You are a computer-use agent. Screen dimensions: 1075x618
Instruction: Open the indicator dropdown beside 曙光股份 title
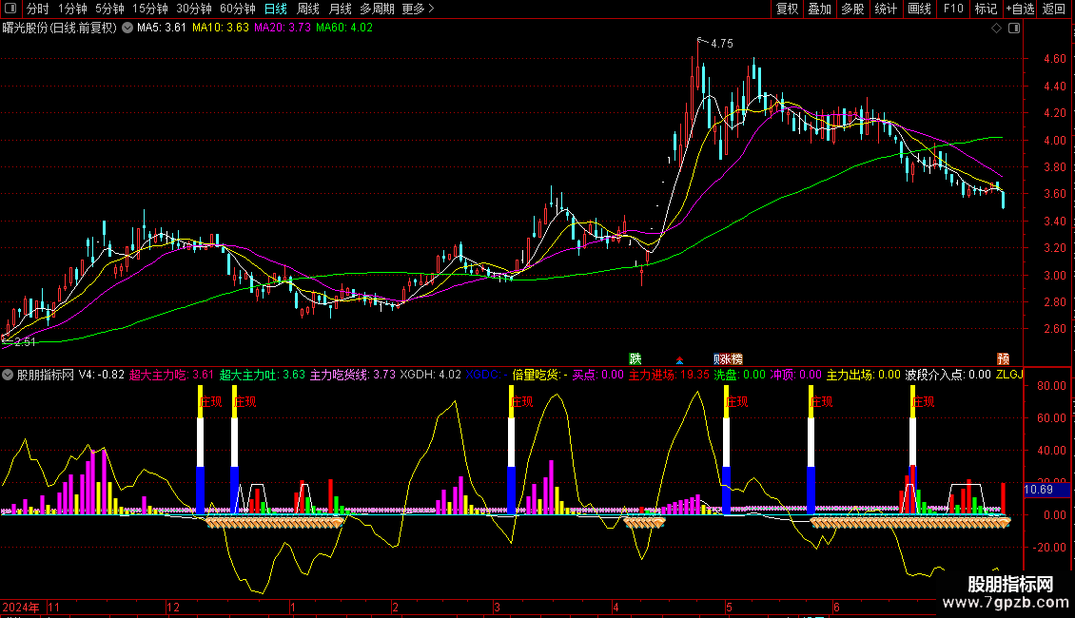pos(127,29)
